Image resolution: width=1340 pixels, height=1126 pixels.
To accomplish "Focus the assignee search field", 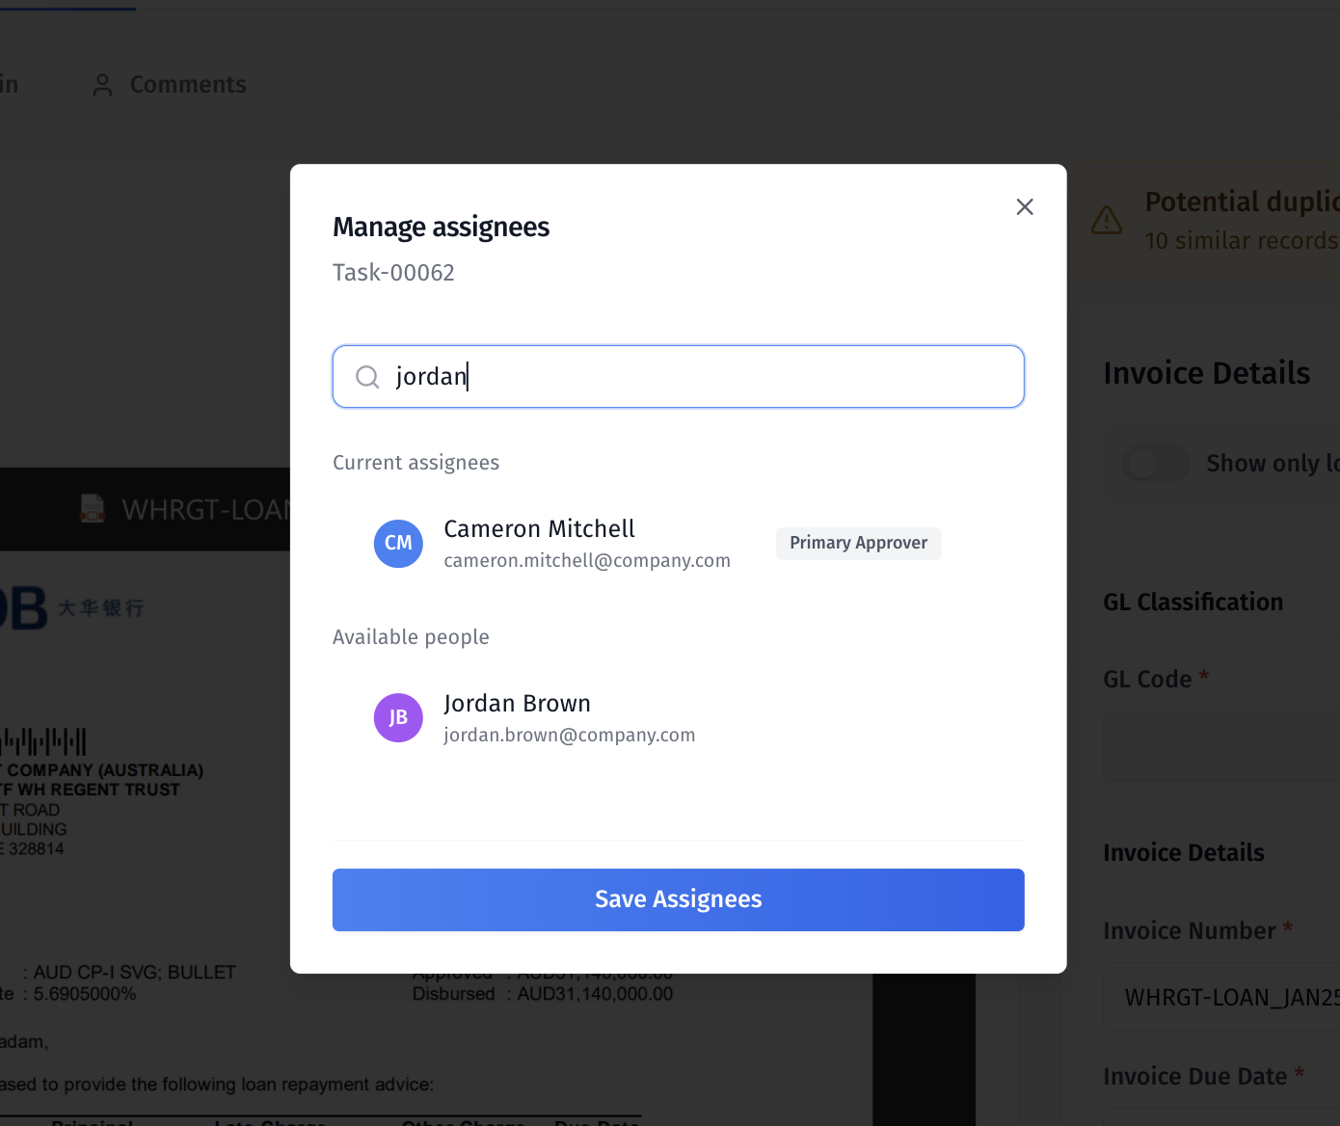I will 704,377.
